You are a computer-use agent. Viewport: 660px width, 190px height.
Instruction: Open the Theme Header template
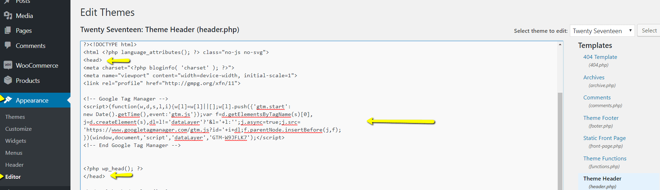pyautogui.click(x=602, y=178)
